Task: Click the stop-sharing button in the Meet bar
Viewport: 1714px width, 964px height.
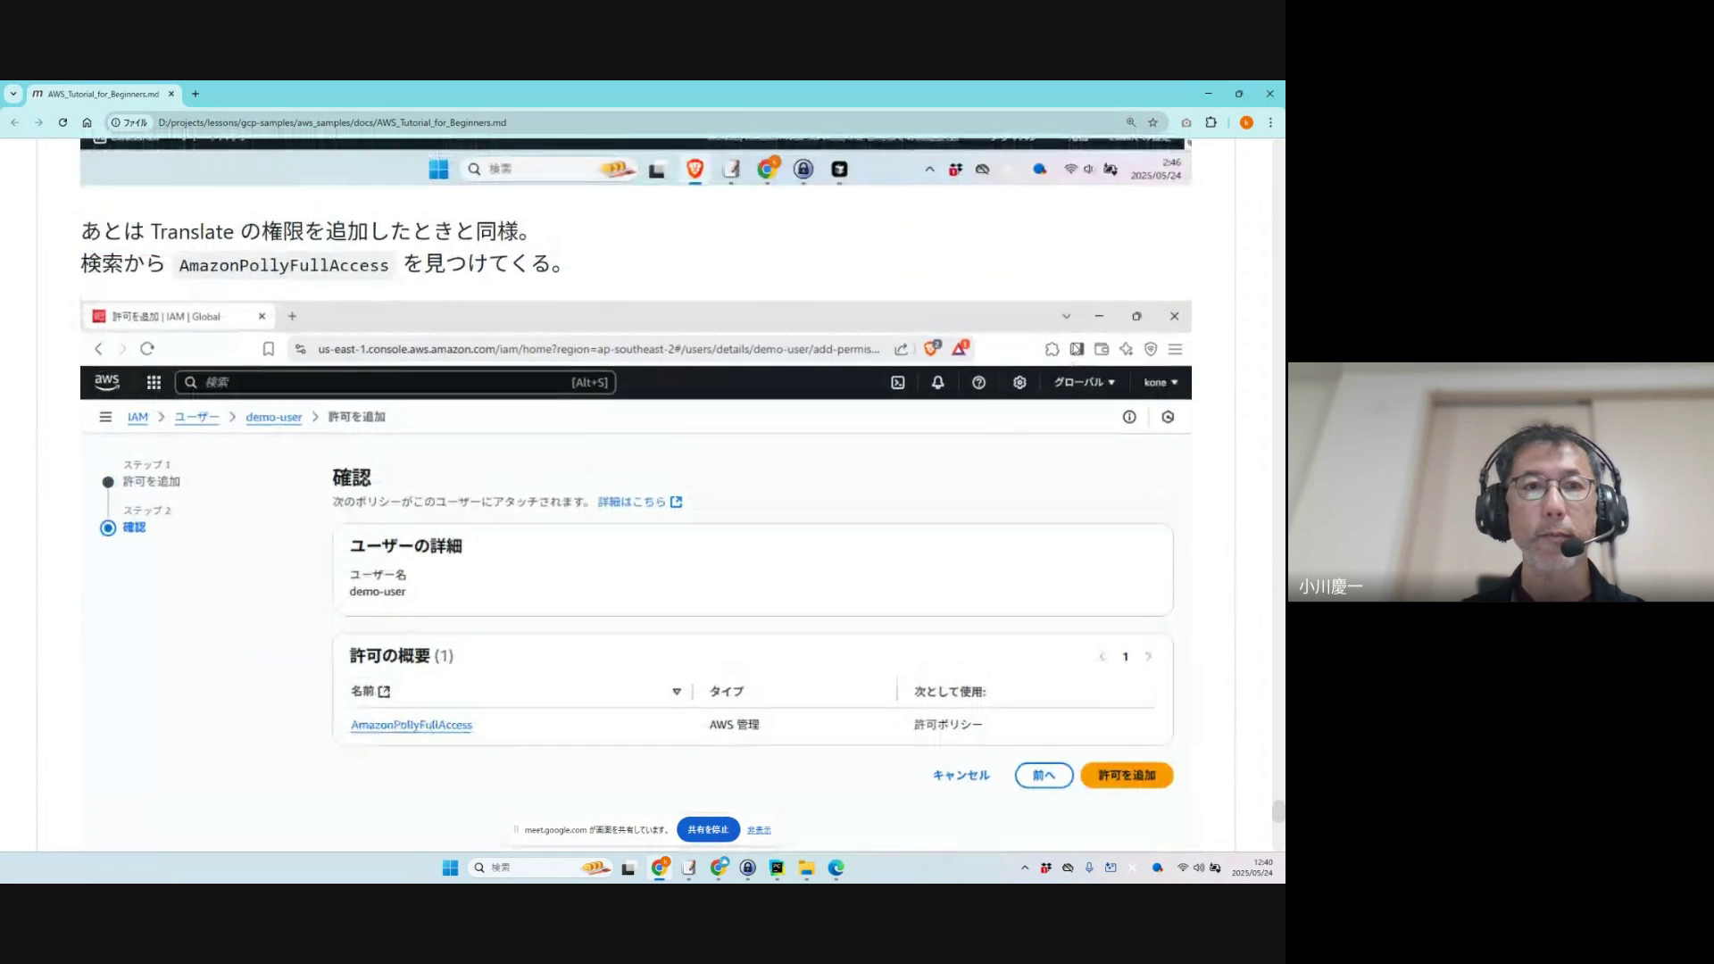Action: 708,829
